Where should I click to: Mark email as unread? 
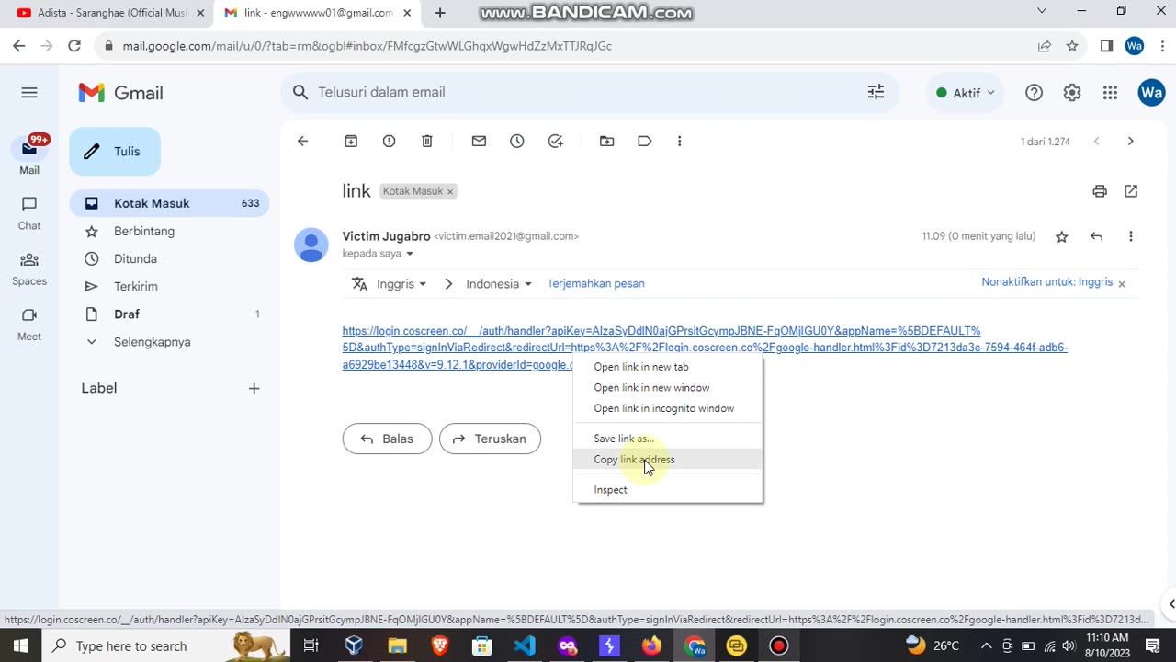(x=479, y=141)
